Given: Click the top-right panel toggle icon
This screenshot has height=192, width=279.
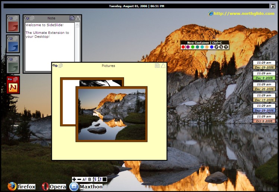Looking at the screenshot, I should 273,6.
